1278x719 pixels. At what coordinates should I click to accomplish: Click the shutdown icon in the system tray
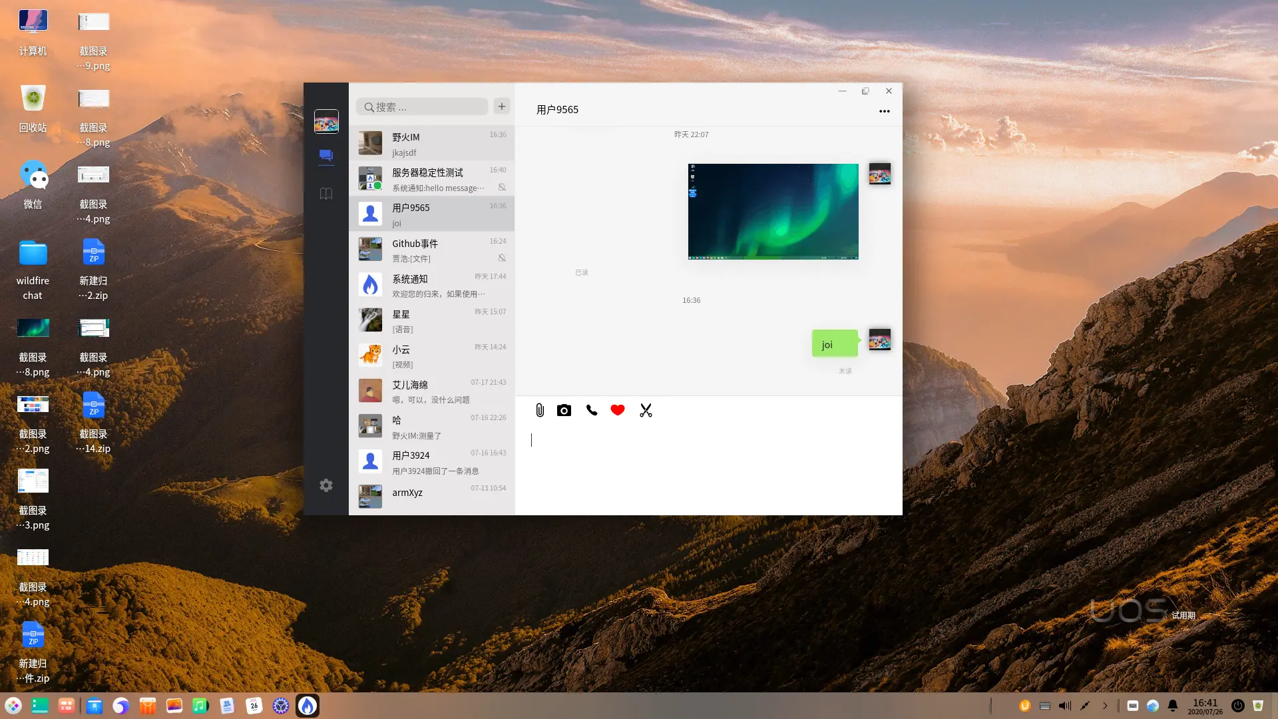(x=1237, y=705)
